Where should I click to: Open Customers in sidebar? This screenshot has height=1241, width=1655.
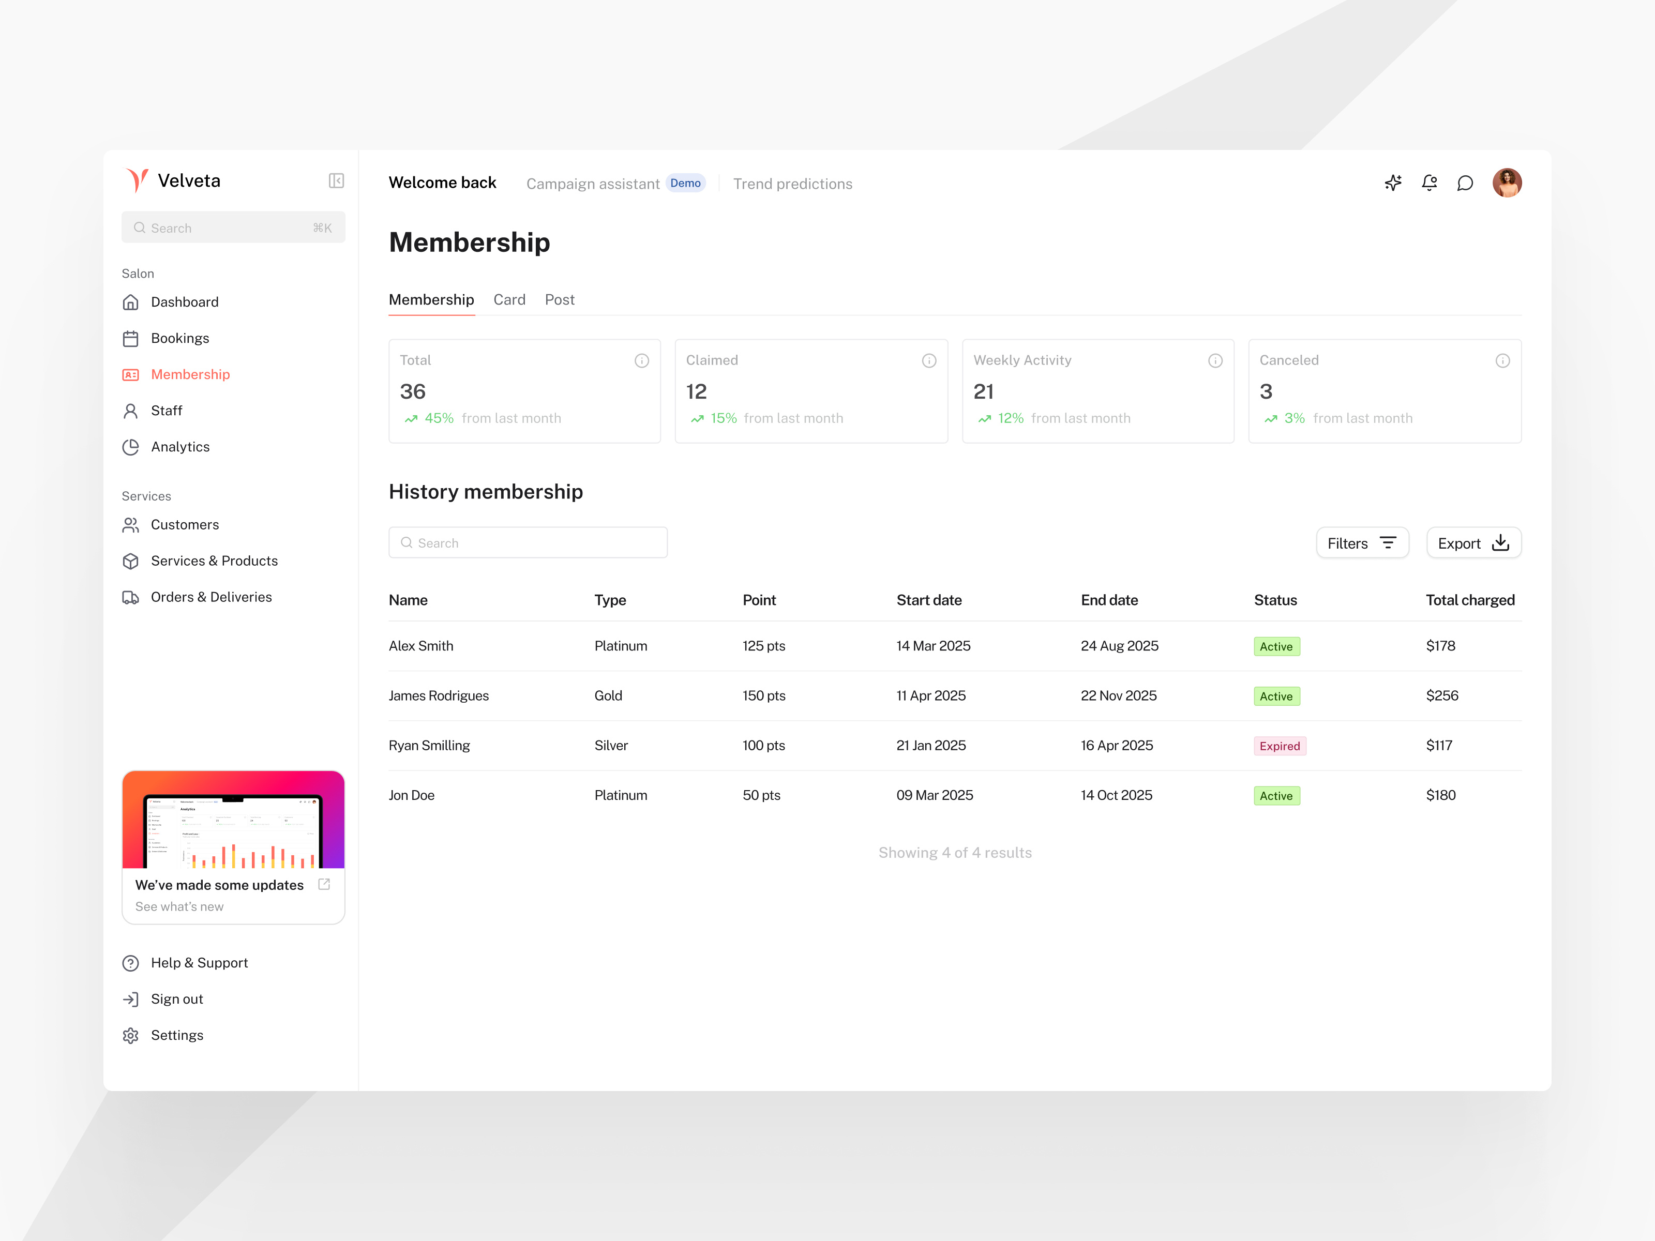[185, 525]
